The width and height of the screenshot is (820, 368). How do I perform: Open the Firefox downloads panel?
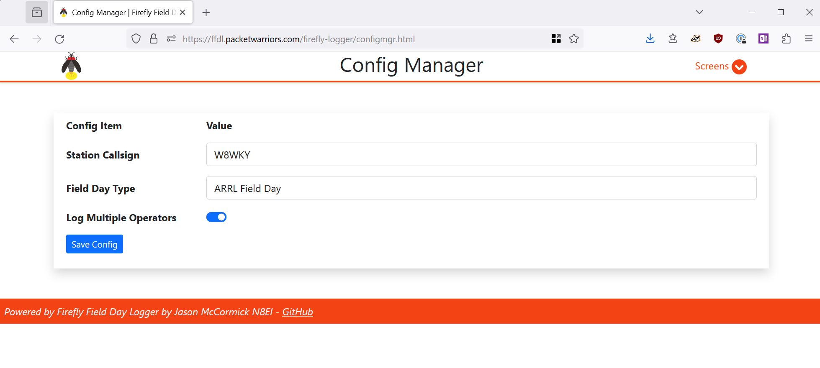click(650, 39)
